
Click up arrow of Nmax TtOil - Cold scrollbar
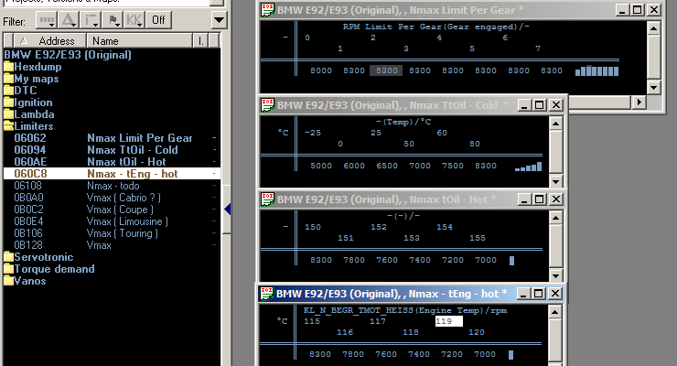point(555,124)
